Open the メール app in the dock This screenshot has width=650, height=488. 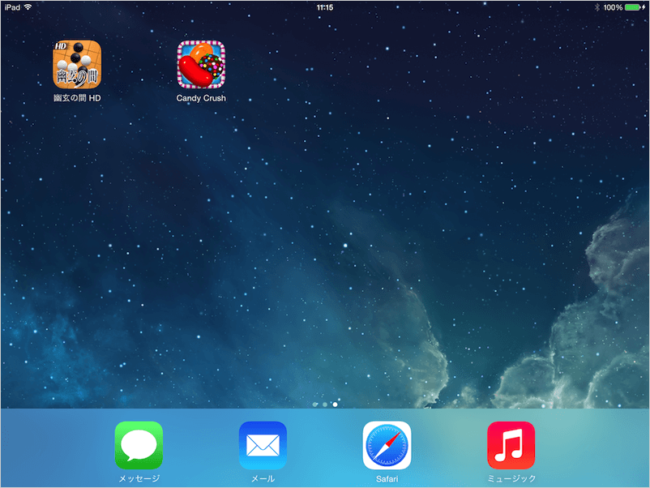(263, 445)
